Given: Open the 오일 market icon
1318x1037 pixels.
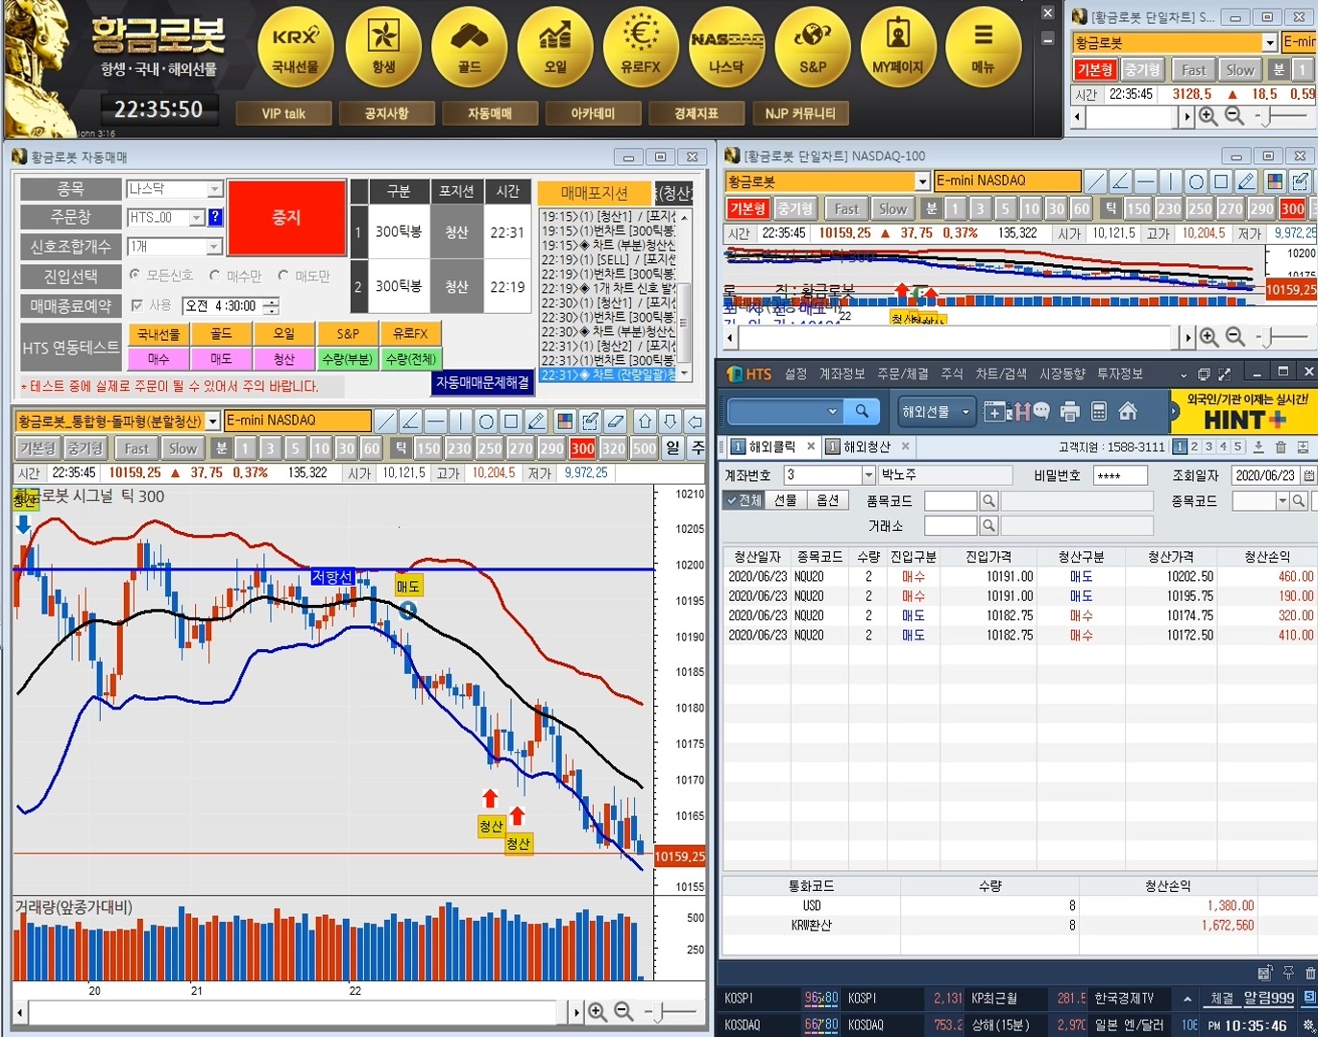Looking at the screenshot, I should coord(555,48).
